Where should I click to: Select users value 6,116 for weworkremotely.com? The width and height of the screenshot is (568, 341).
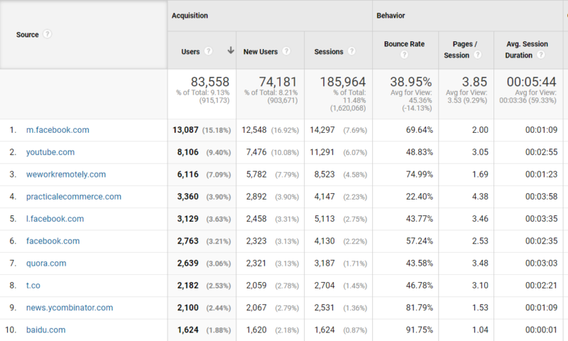click(187, 174)
